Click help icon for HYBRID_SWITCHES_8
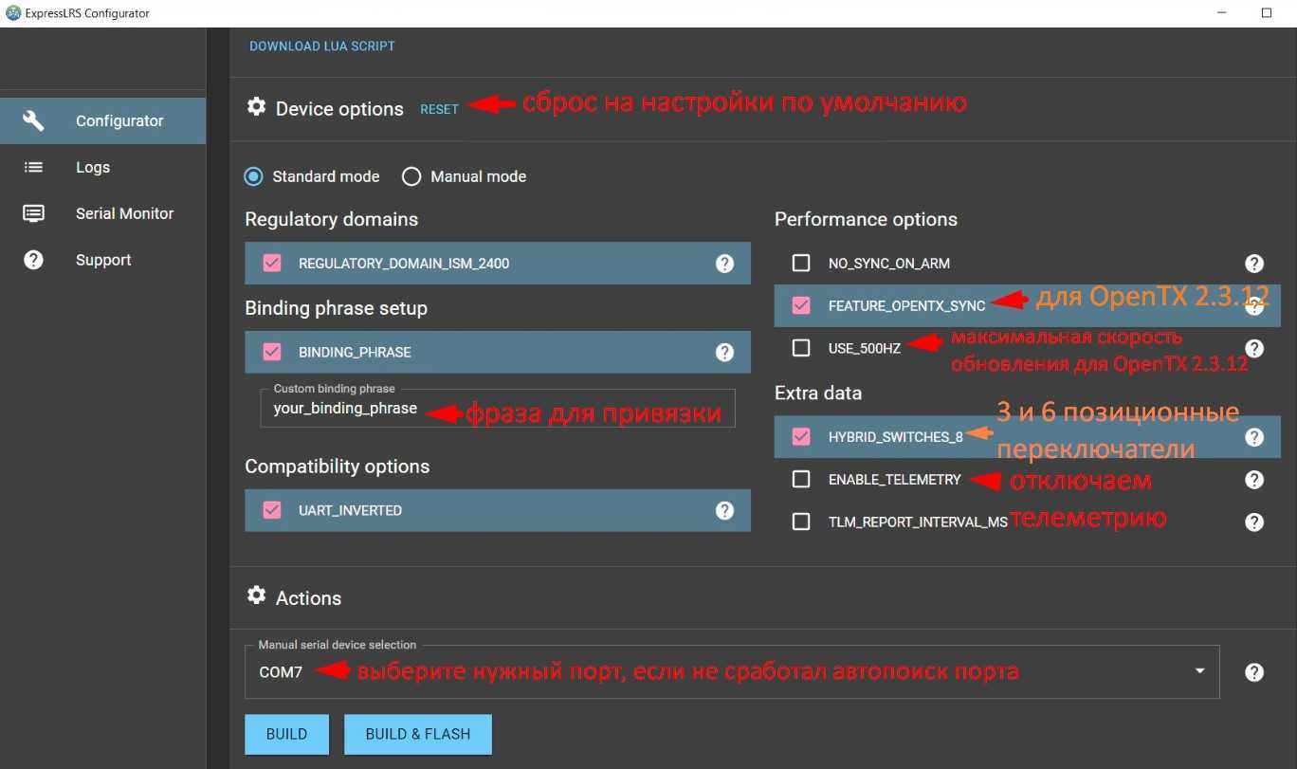 [1253, 437]
